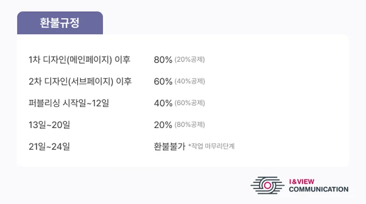Select the 2차 디자인(서브페이지) 이후 row label

pyautogui.click(x=80, y=82)
